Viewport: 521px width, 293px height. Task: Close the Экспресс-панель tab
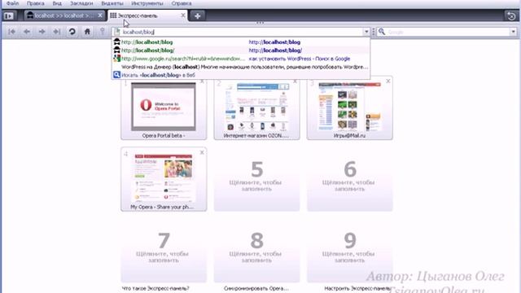click(x=183, y=15)
